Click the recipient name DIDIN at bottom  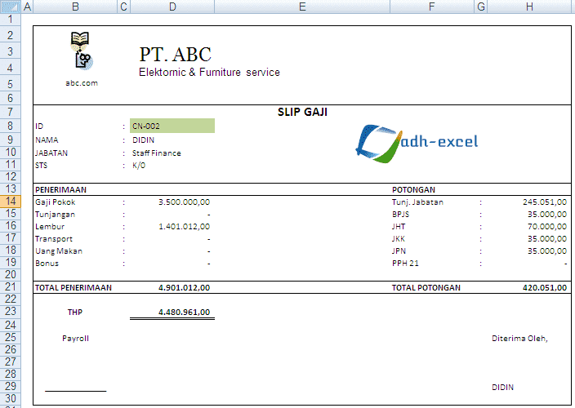click(x=502, y=387)
